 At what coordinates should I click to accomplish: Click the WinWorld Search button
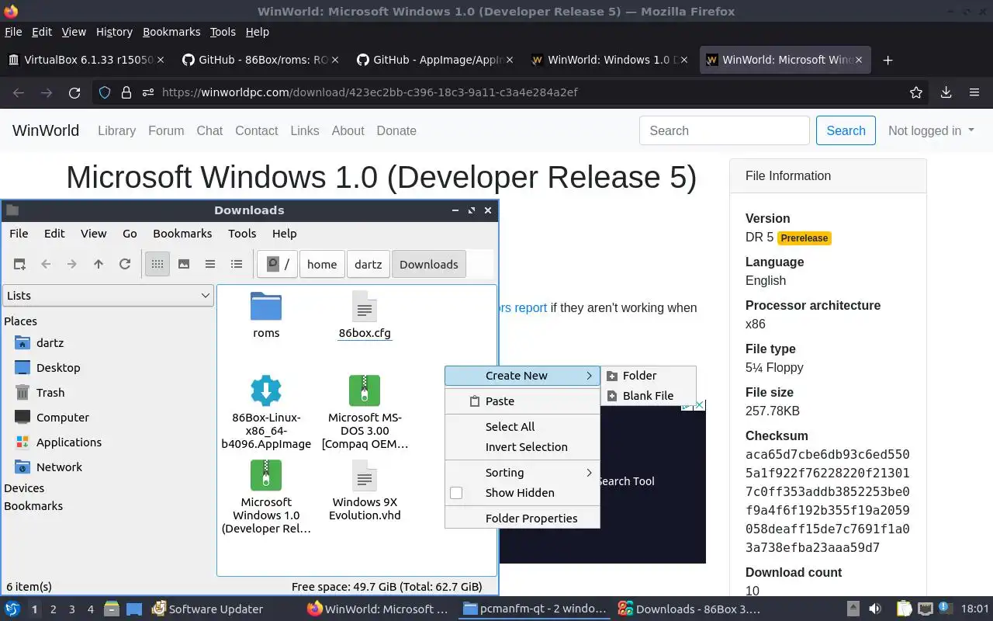pos(846,130)
